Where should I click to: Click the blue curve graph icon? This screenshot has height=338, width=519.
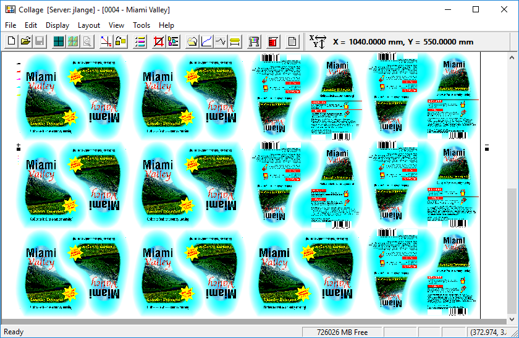(207, 42)
